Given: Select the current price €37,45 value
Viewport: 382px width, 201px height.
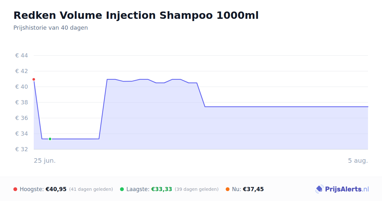Looking at the screenshot, I should (253, 189).
